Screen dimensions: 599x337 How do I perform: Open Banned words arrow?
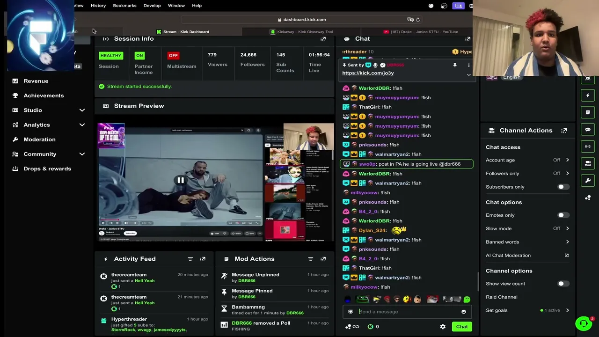click(x=567, y=242)
